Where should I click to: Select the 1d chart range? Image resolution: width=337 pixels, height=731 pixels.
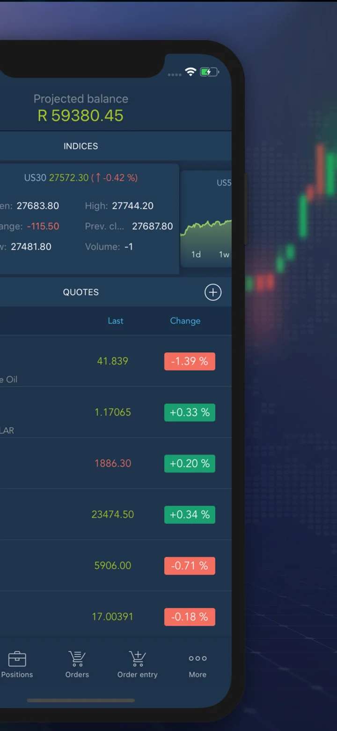(x=196, y=254)
